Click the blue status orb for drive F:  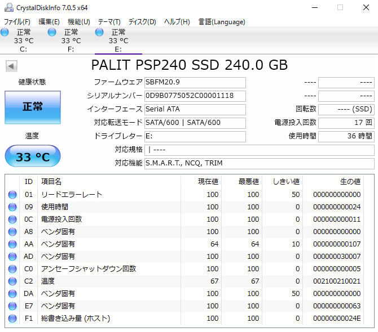(x=52, y=32)
